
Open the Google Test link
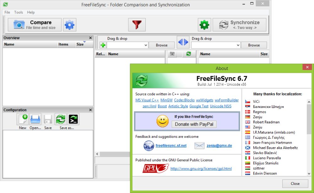[x=199, y=106]
